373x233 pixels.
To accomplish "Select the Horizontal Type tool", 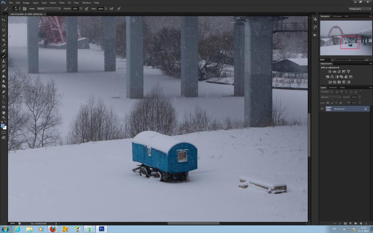I will (4, 97).
